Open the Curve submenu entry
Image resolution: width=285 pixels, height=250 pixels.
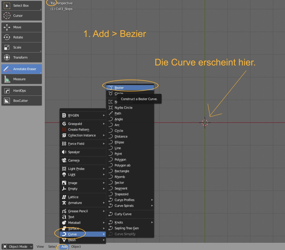coord(83,234)
